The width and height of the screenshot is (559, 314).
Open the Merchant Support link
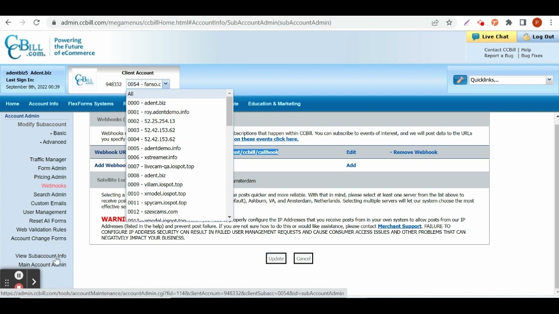[x=400, y=226]
